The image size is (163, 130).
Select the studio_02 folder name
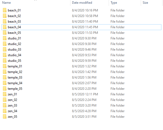[x=14, y=44]
